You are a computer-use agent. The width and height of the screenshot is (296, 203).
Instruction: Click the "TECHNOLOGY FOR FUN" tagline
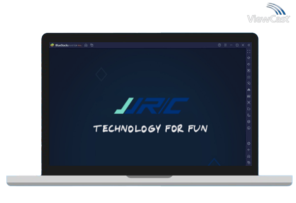coord(150,128)
